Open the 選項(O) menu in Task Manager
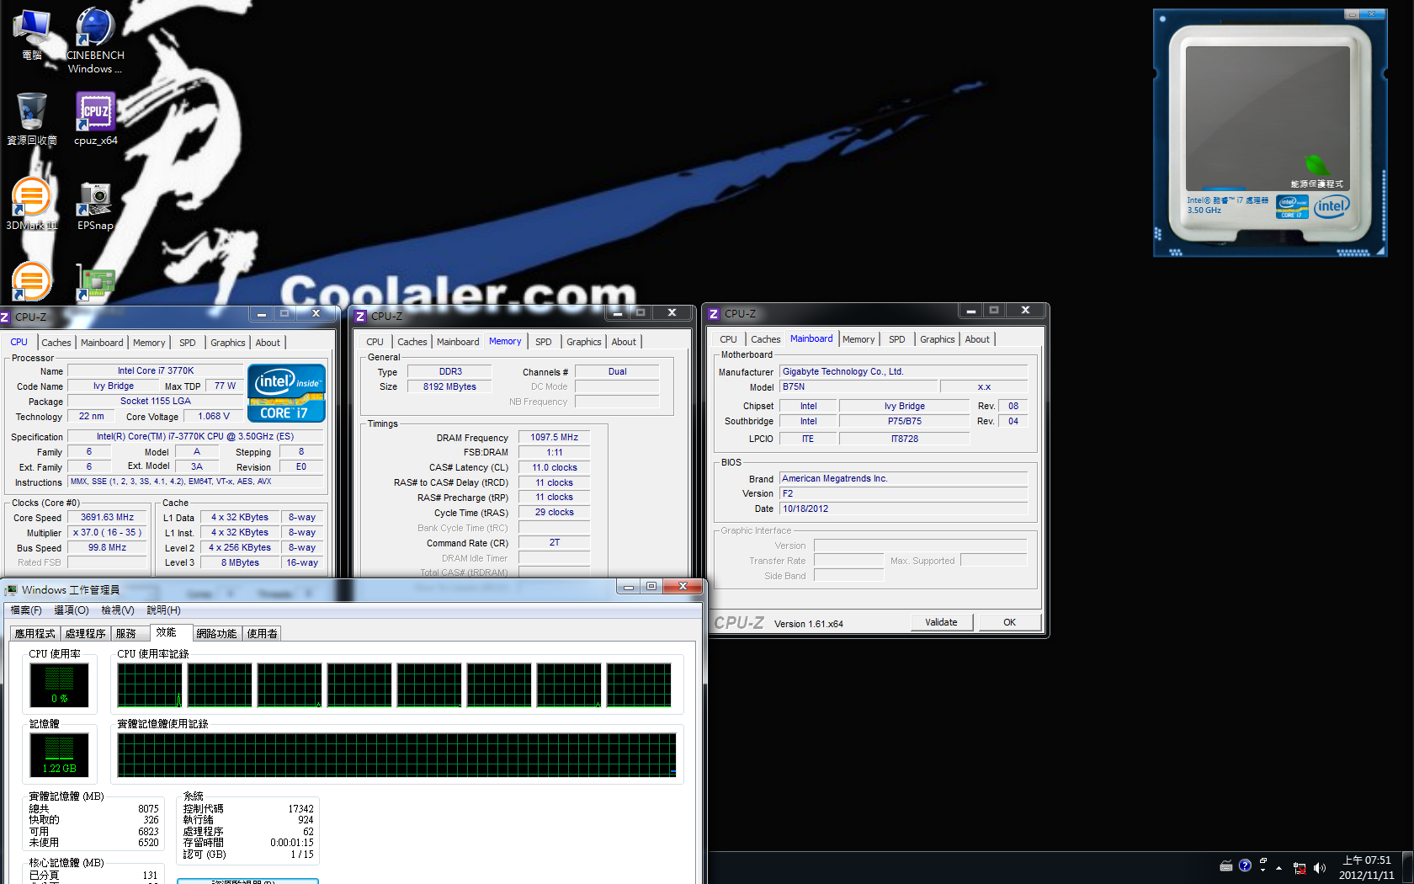 tap(72, 610)
